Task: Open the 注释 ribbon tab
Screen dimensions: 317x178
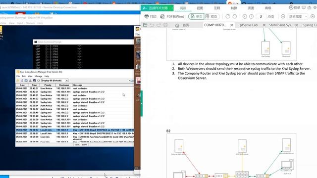Action: click(217, 8)
